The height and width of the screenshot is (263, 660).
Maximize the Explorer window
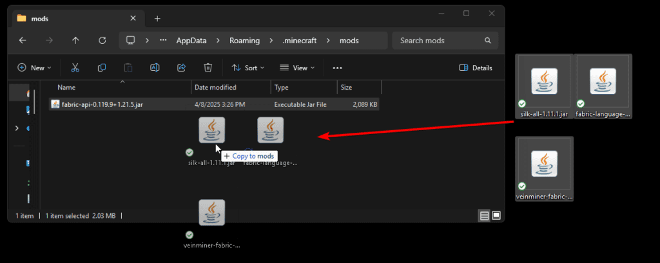(x=466, y=14)
